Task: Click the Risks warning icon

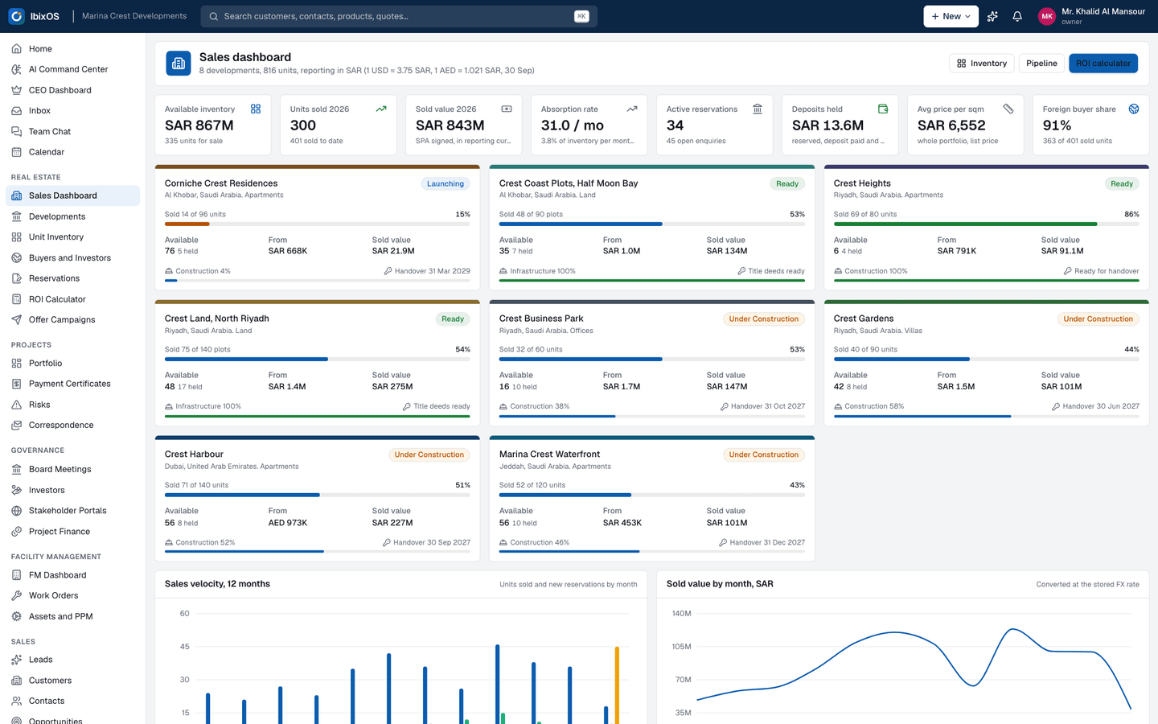Action: [x=16, y=405]
